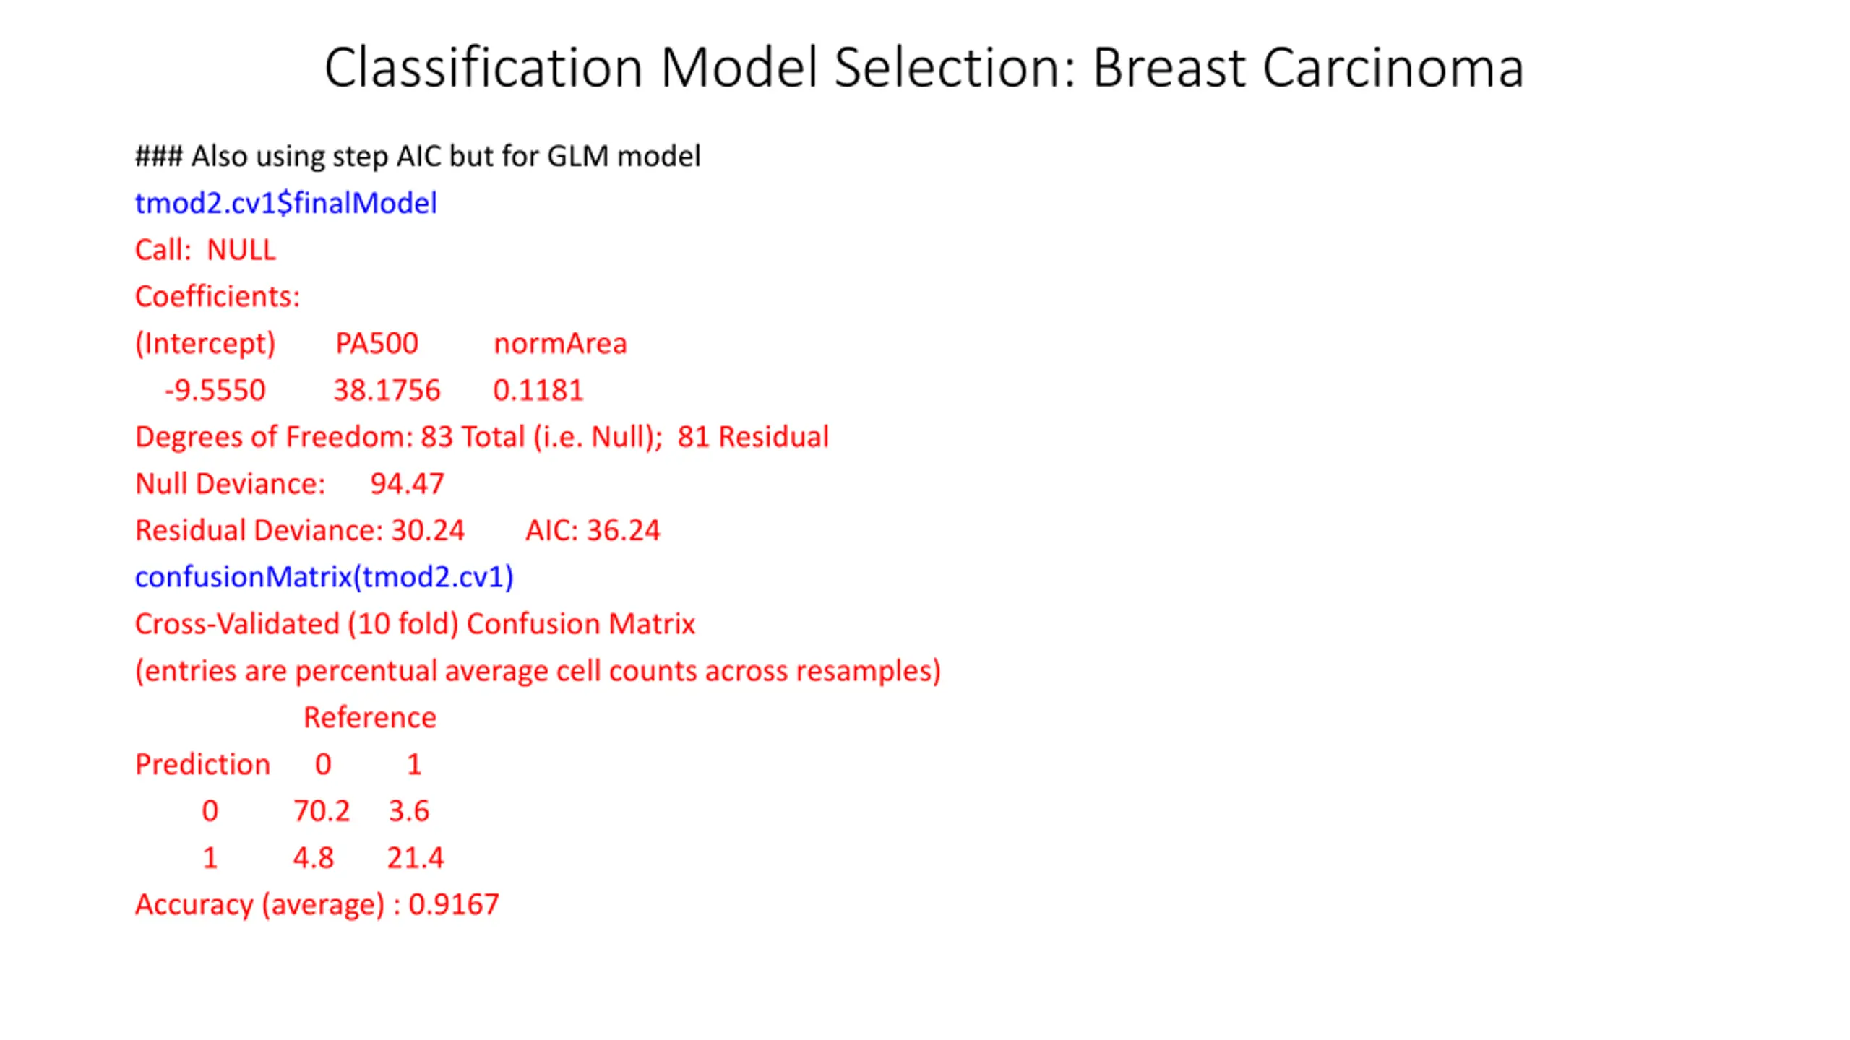Click the 21.4 cell in confusion matrix
1850x1040 pixels.
click(415, 858)
